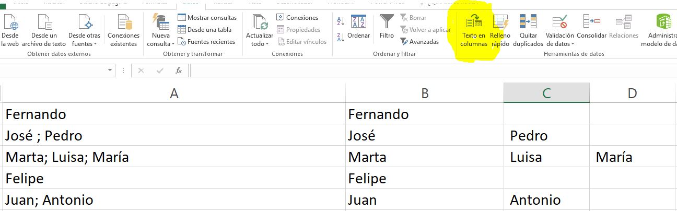This screenshot has width=677, height=211.
Task: Click the Texto en columnas icon
Action: (473, 23)
